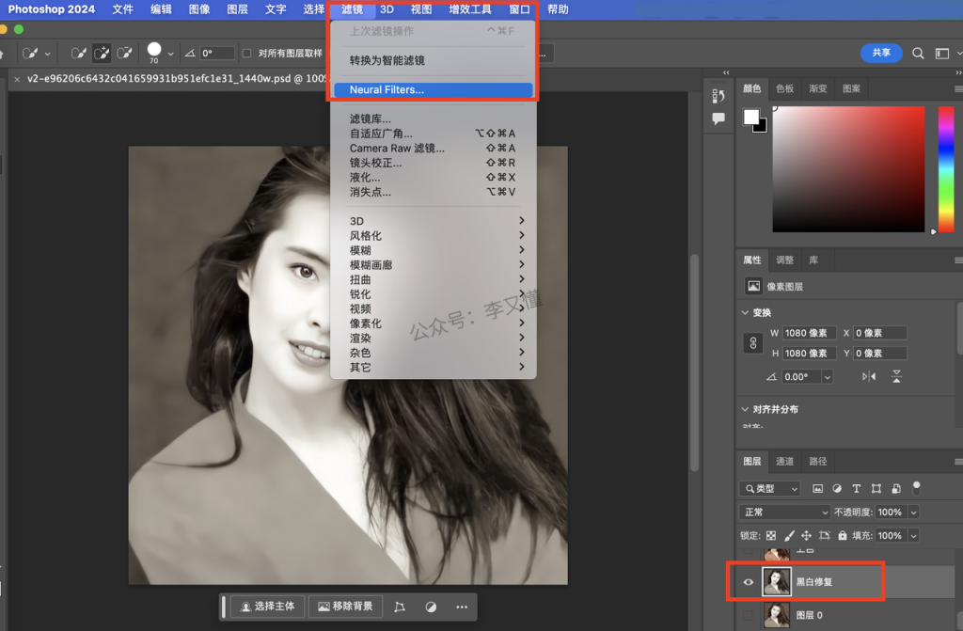The height and width of the screenshot is (631, 963).
Task: Click the foreground white color swatch
Action: coord(750,117)
